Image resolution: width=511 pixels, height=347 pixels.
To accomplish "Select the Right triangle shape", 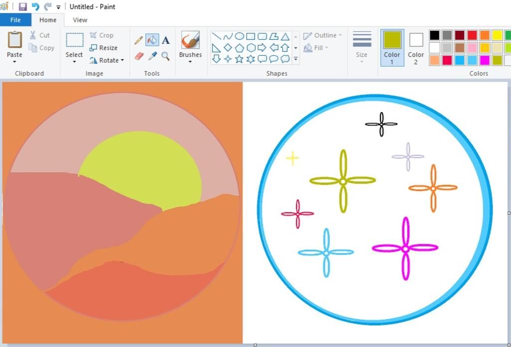I will tap(217, 48).
